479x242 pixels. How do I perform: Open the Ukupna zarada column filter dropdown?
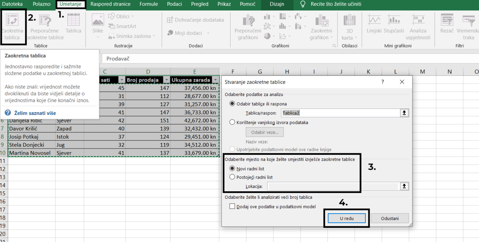click(x=215, y=80)
